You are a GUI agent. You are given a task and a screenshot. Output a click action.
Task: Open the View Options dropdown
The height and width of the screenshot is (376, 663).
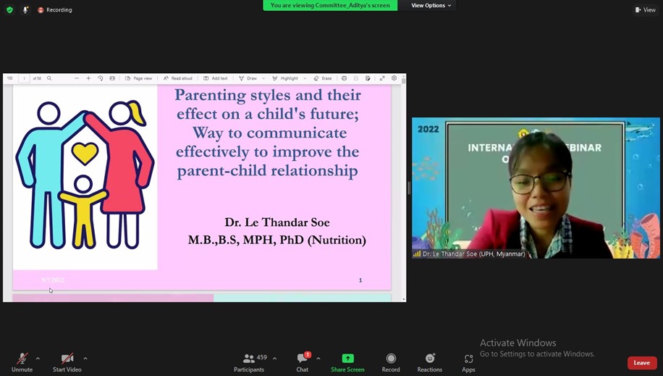[431, 6]
